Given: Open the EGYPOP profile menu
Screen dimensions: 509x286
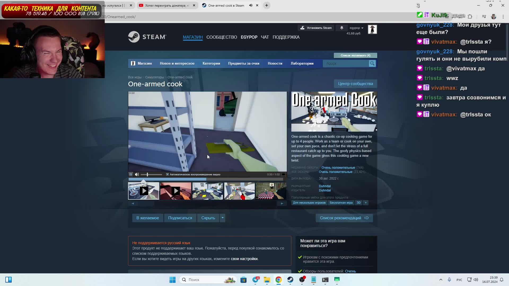Looking at the screenshot, I should 249,37.
